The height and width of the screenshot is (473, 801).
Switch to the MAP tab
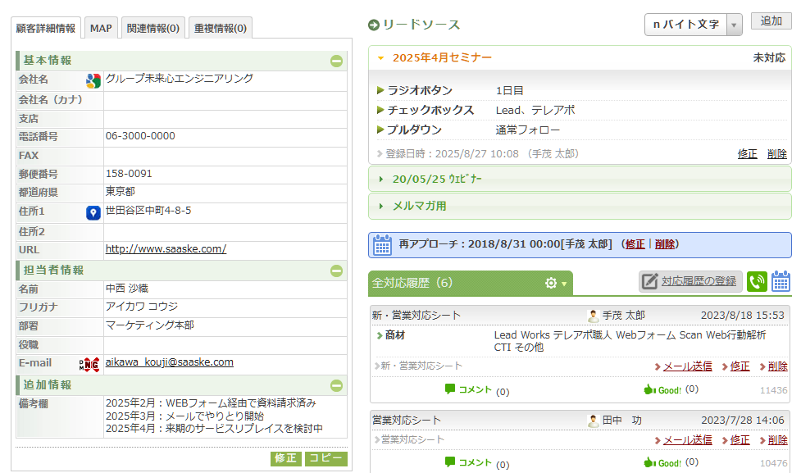point(101,29)
